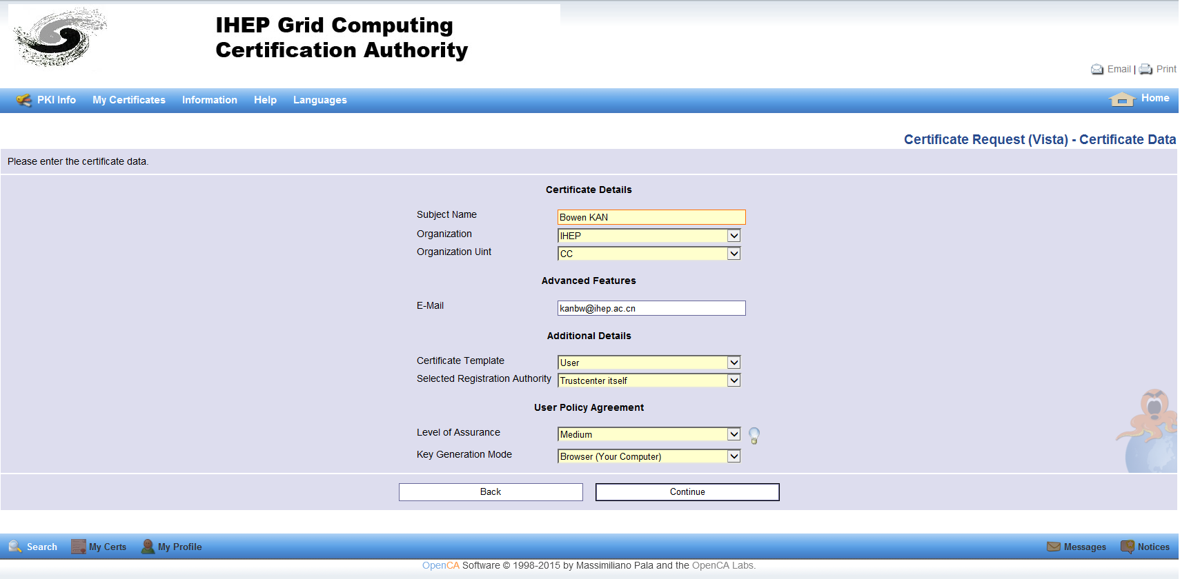Click the Back button
1180x579 pixels.
point(491,491)
